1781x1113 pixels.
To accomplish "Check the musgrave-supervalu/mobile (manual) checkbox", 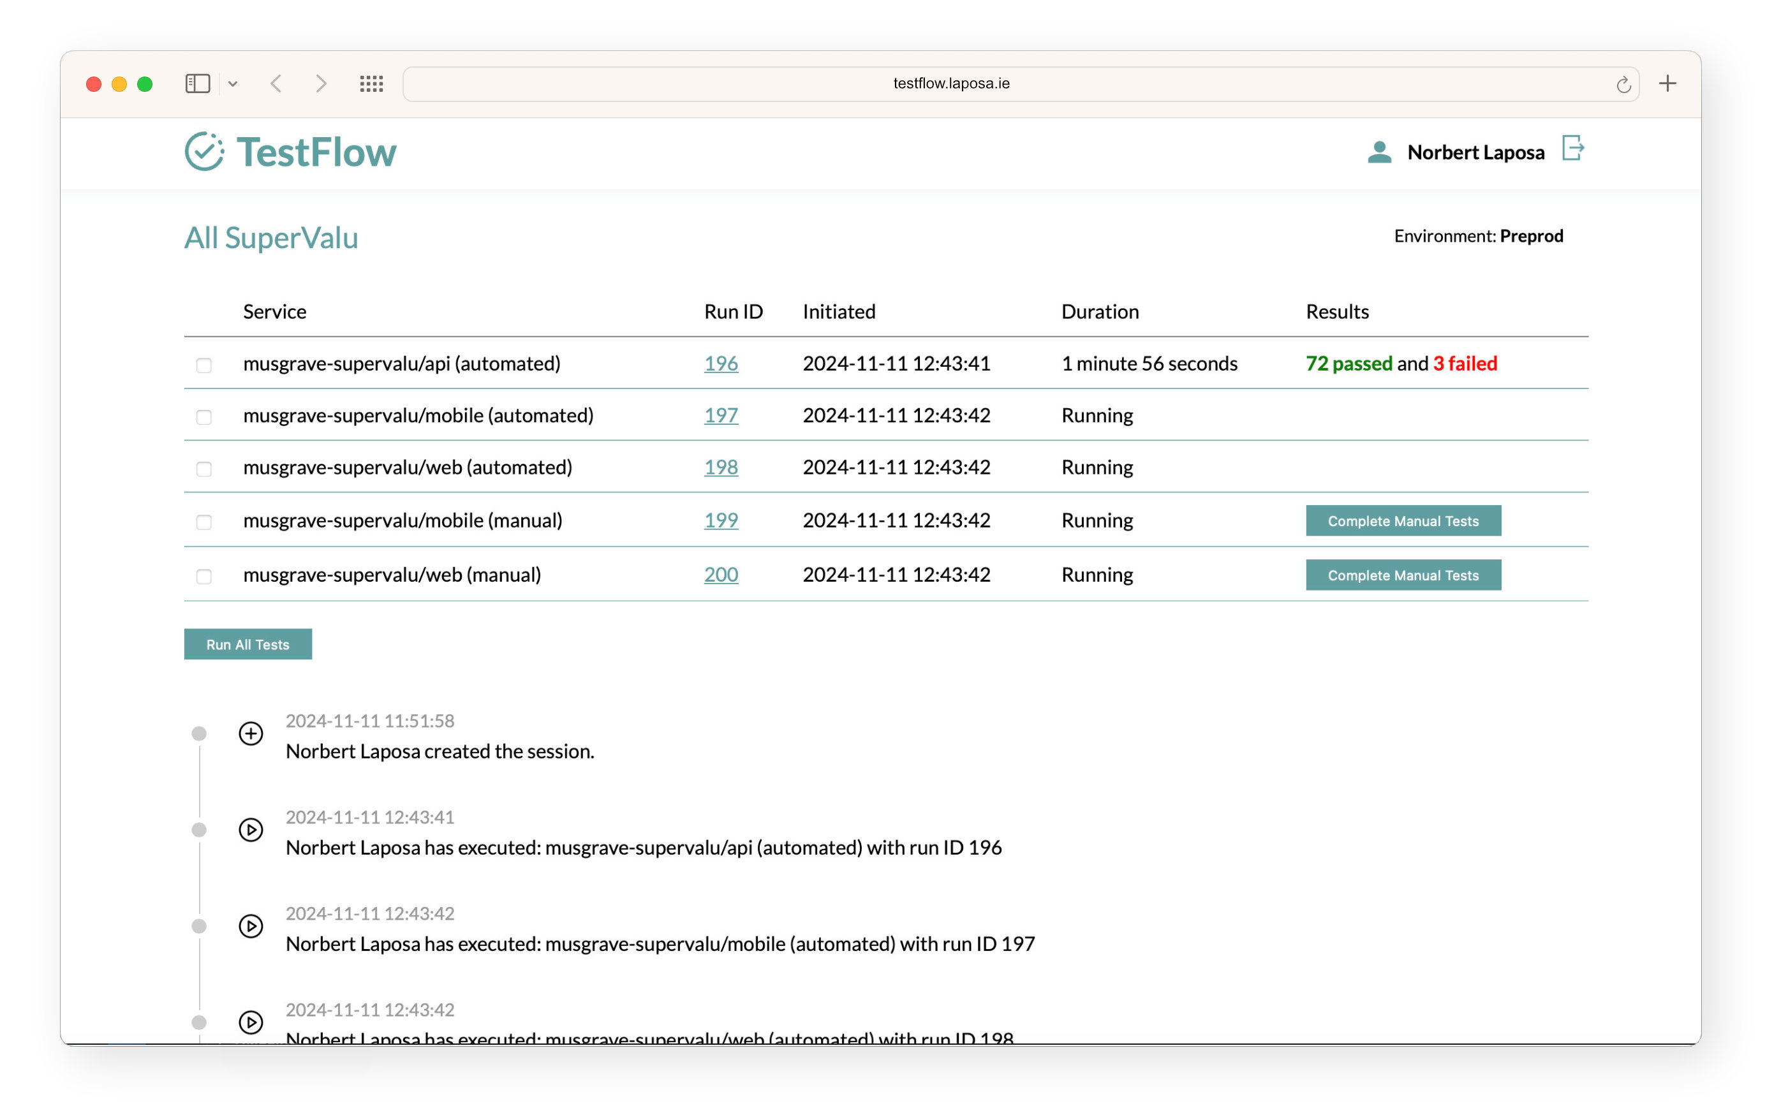I will click(x=204, y=522).
